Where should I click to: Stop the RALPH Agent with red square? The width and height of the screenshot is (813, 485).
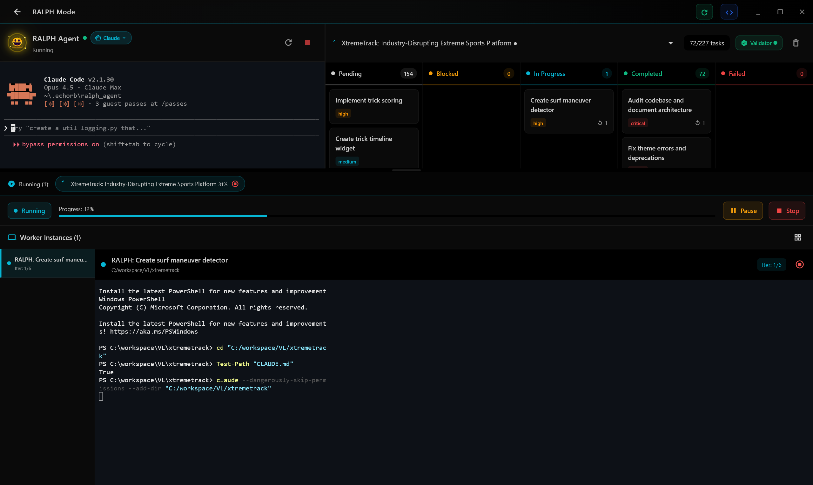[307, 43]
